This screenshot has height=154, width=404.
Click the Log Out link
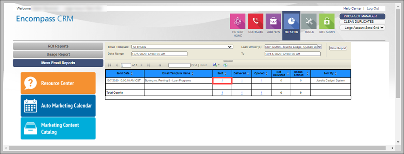click(x=373, y=8)
